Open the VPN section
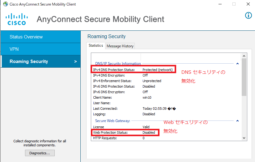 click(x=40, y=49)
